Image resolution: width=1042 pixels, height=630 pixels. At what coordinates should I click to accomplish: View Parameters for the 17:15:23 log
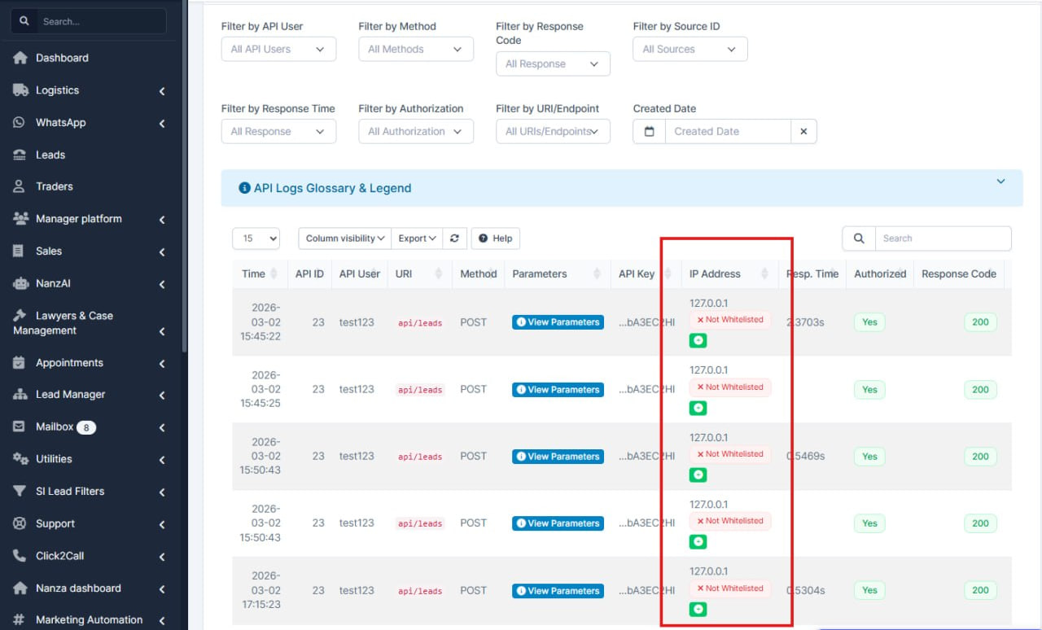click(x=558, y=591)
